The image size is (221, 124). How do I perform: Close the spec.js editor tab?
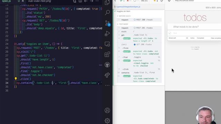(x=23, y=1)
